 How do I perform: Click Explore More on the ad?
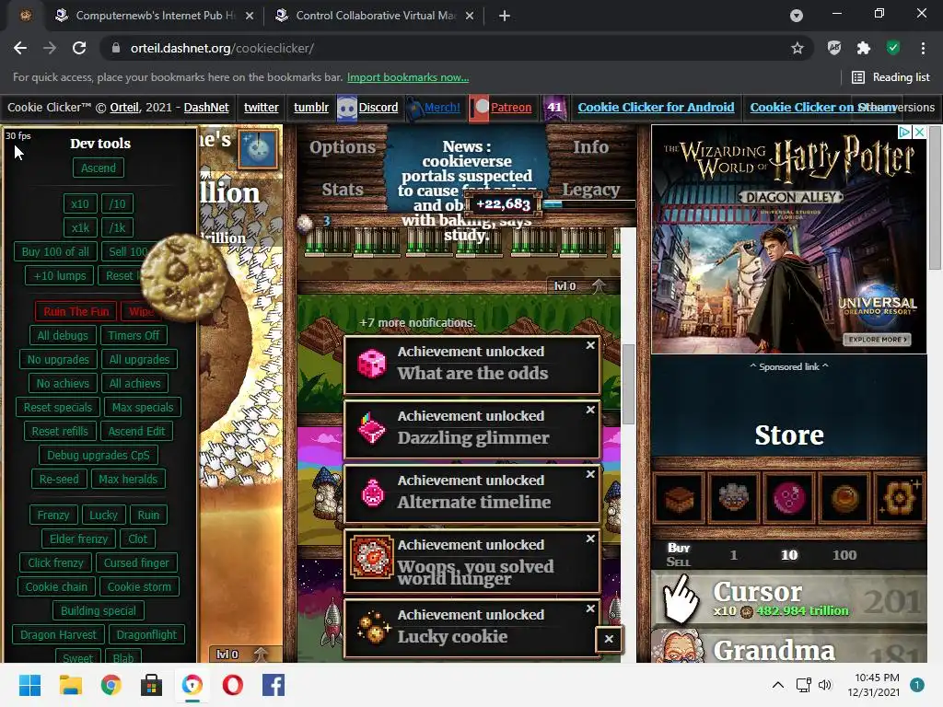(877, 340)
